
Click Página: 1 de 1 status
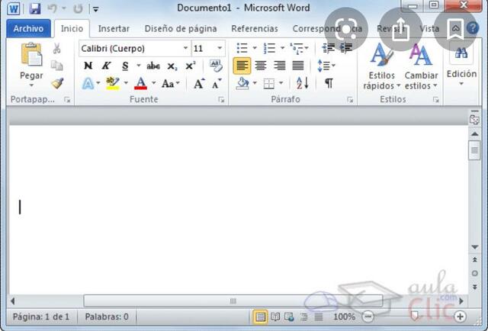pos(40,317)
